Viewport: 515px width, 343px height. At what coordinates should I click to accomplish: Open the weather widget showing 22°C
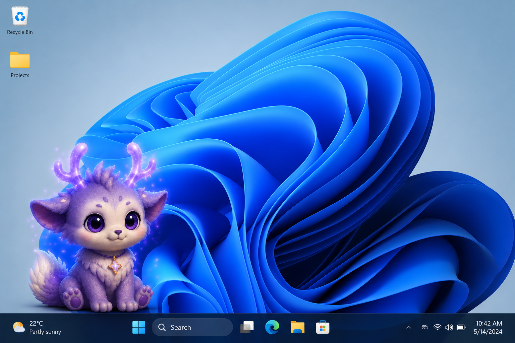tap(37, 327)
